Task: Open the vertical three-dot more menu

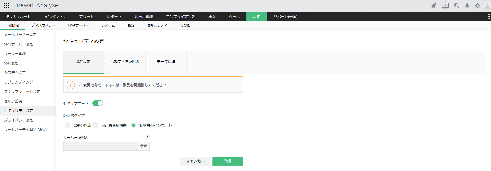Action: (489, 17)
